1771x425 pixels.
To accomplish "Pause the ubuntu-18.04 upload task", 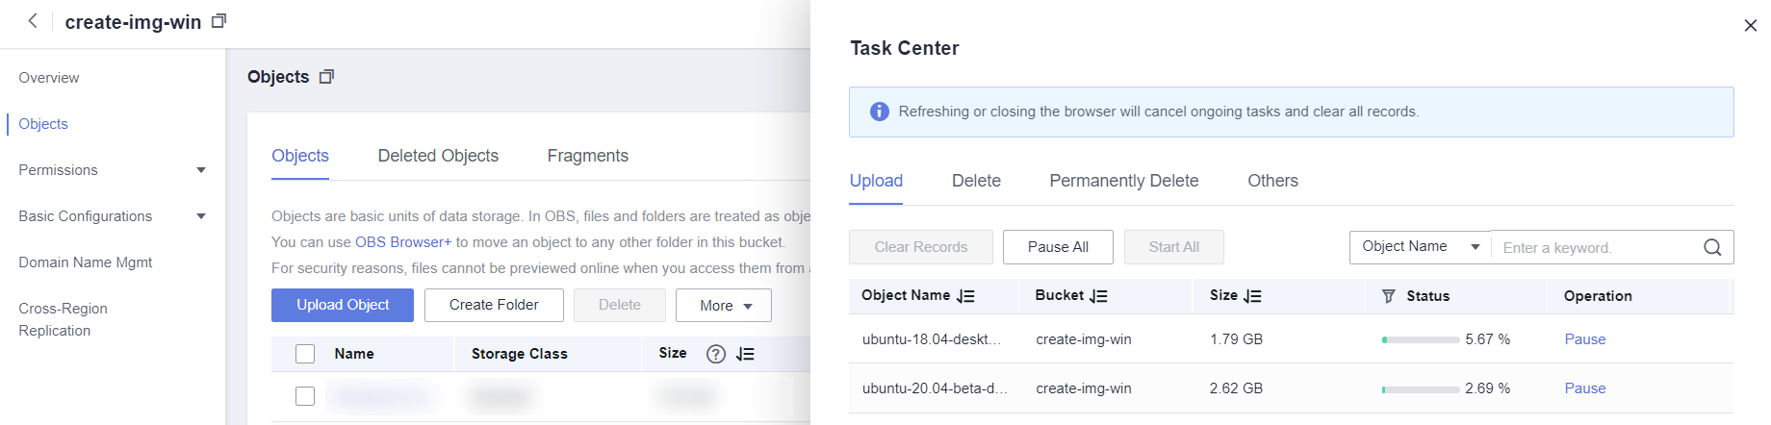I will coord(1584,339).
